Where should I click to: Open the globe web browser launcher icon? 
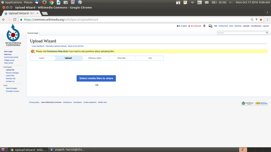click(80, 2)
